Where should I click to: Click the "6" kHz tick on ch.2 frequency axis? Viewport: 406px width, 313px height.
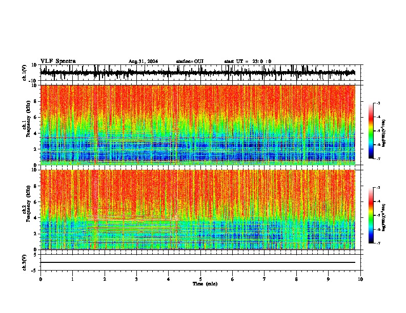click(35, 202)
